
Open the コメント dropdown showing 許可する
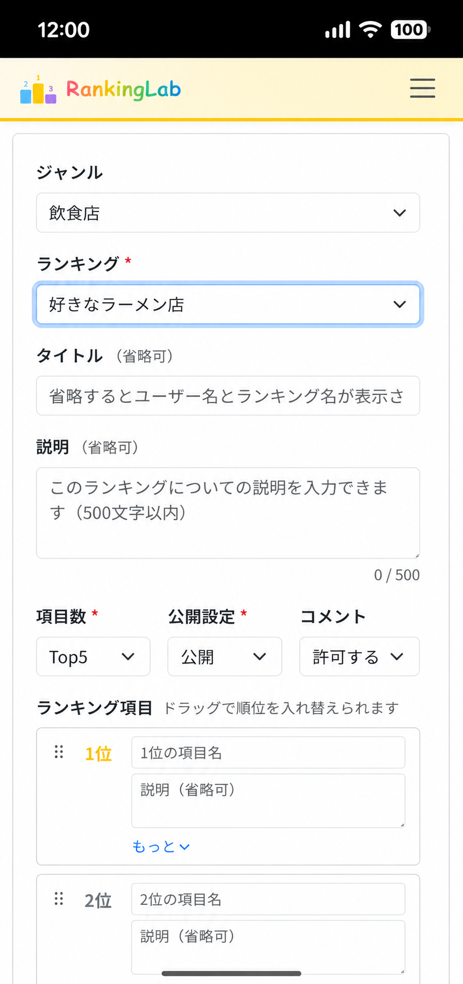coord(359,657)
